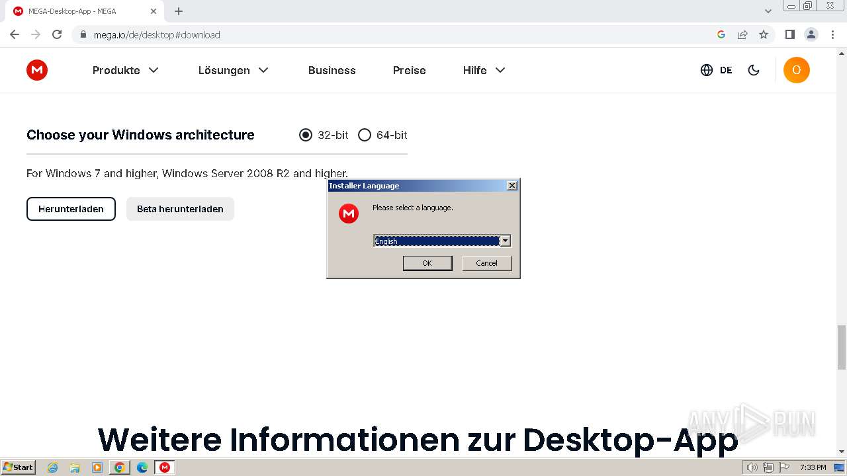Open a new browser tab

coord(179,11)
